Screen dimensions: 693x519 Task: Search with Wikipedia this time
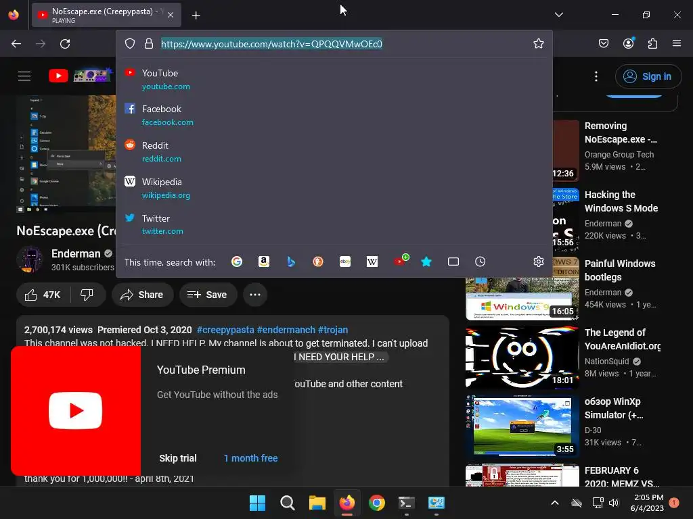372,262
